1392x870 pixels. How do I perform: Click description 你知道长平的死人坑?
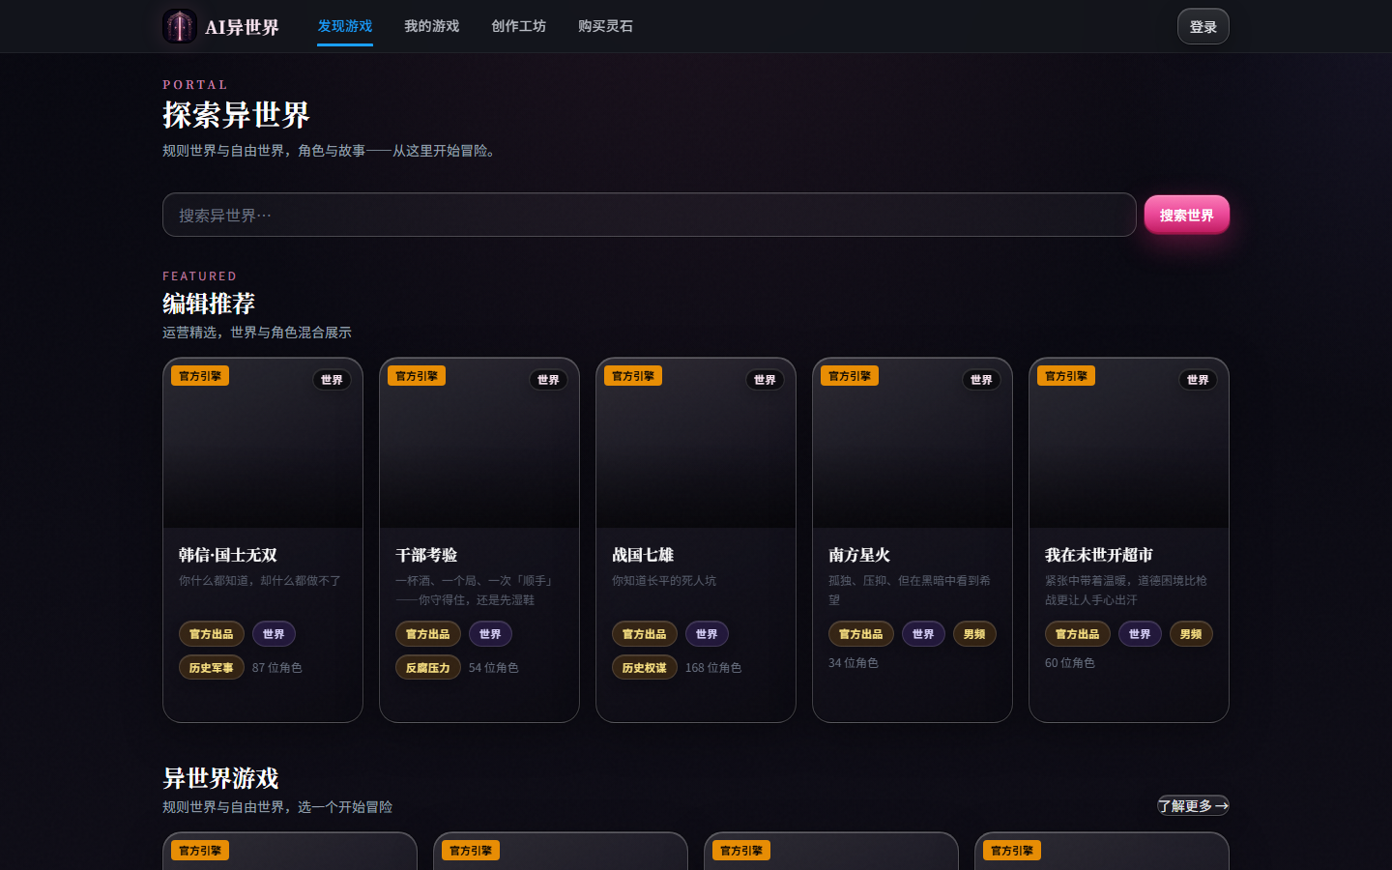point(664,581)
